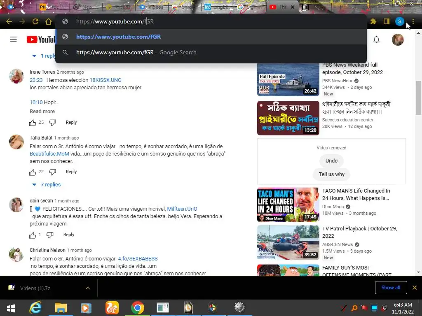The width and height of the screenshot is (422, 316).
Task: Open the Chrome extensions puzzle icon
Action: (373, 21)
